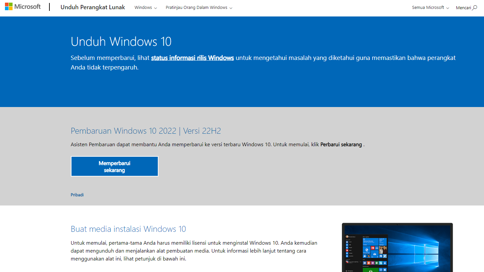Open the Pribadi privacy link
The width and height of the screenshot is (484, 272).
coord(77,195)
